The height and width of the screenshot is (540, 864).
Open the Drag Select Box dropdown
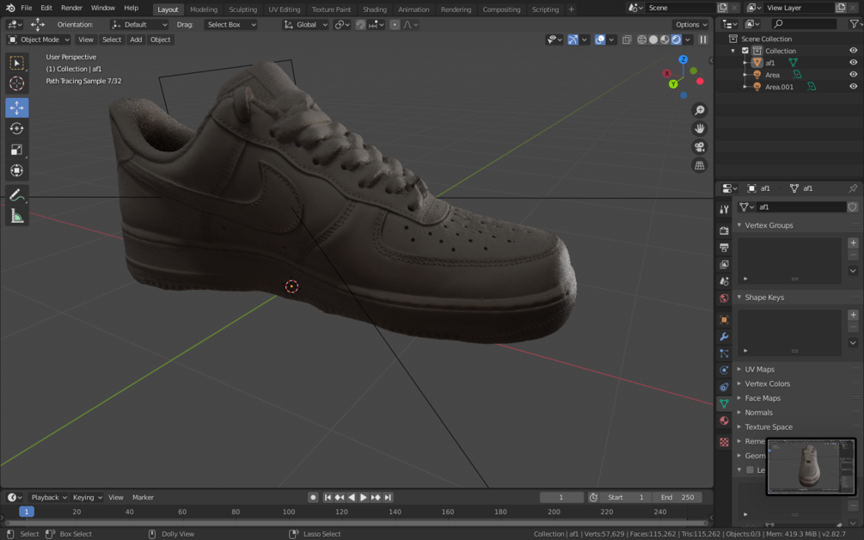(231, 25)
